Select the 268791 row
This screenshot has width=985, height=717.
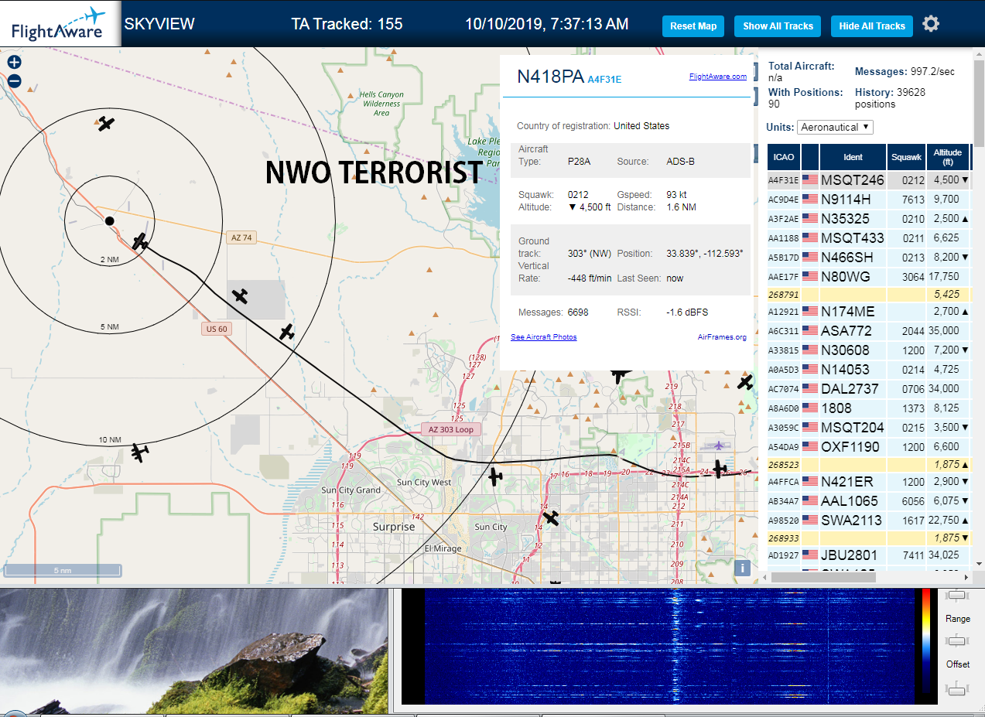tap(868, 295)
